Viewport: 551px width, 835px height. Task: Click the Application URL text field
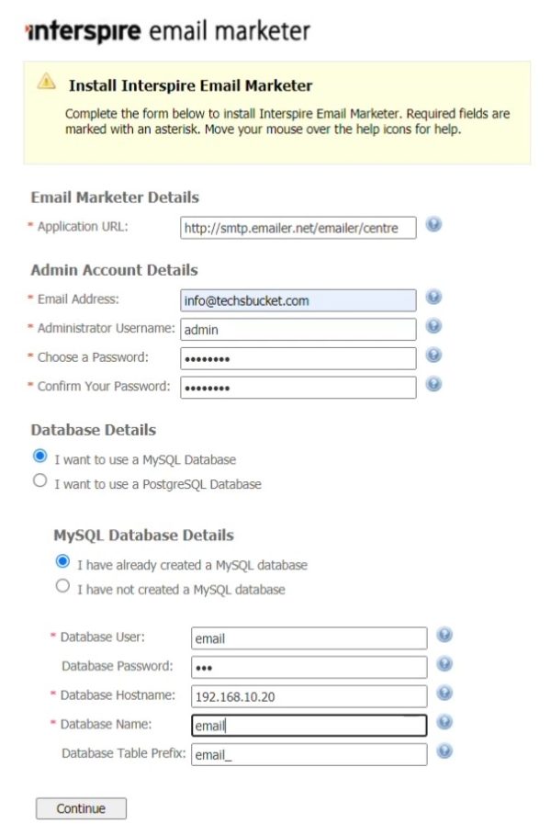[x=298, y=227]
